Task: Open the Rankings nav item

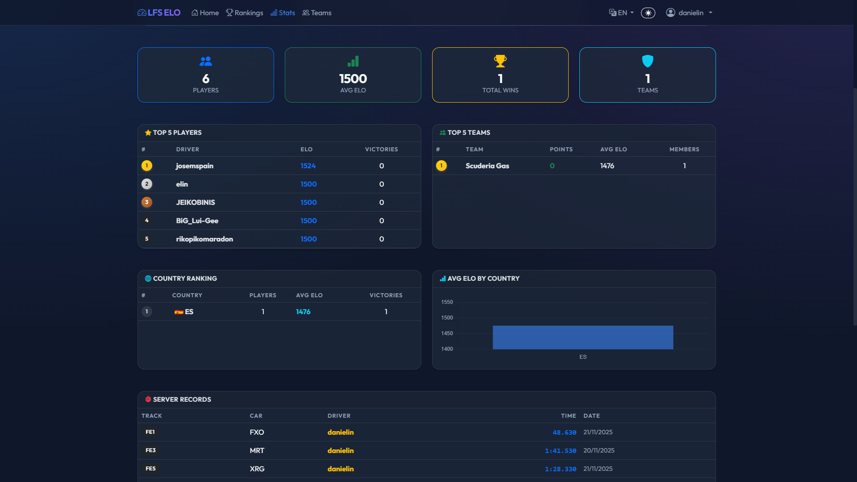Action: click(x=244, y=13)
